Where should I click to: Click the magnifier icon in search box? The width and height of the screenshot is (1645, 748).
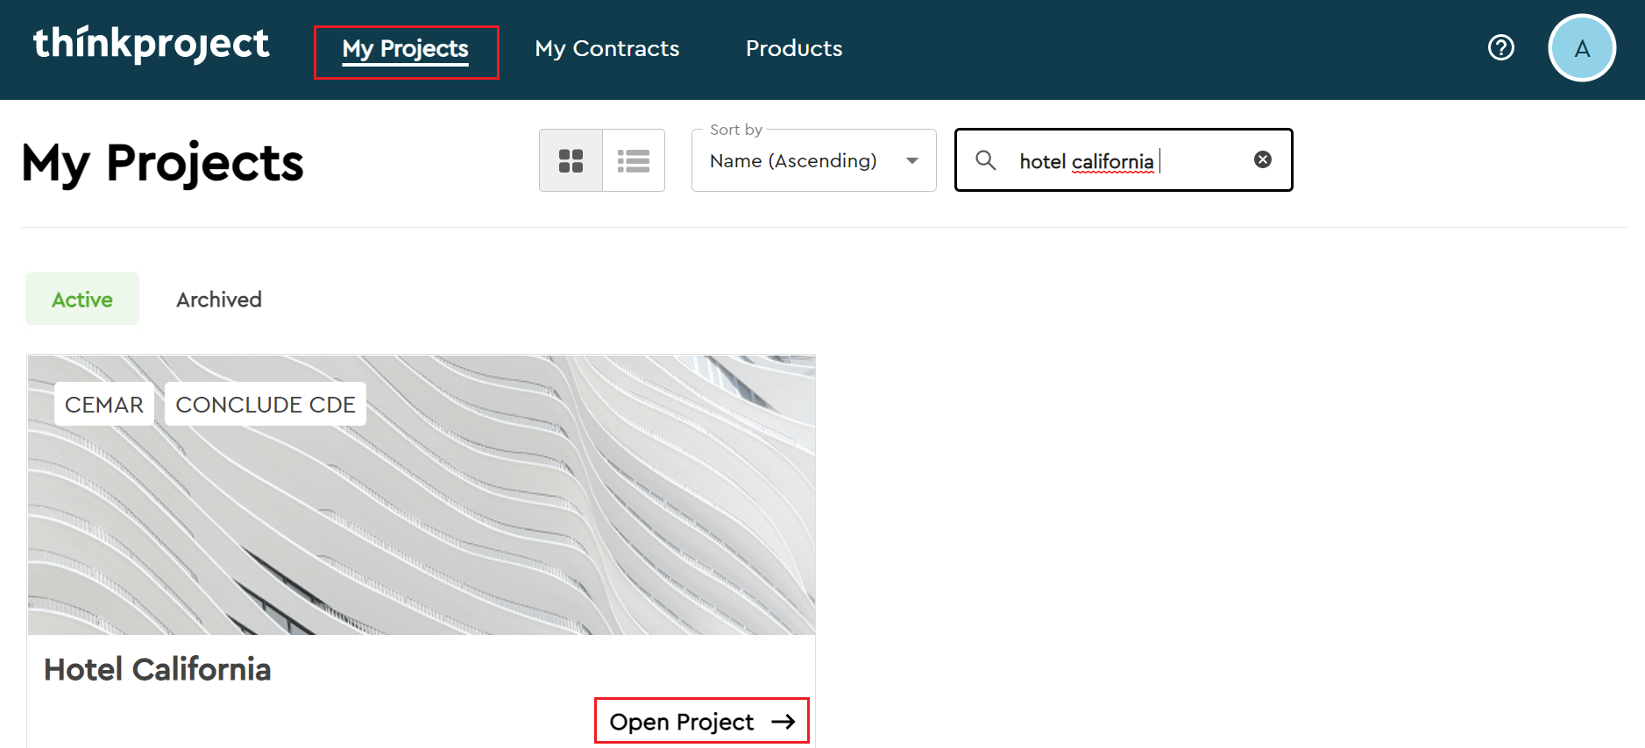tap(986, 160)
